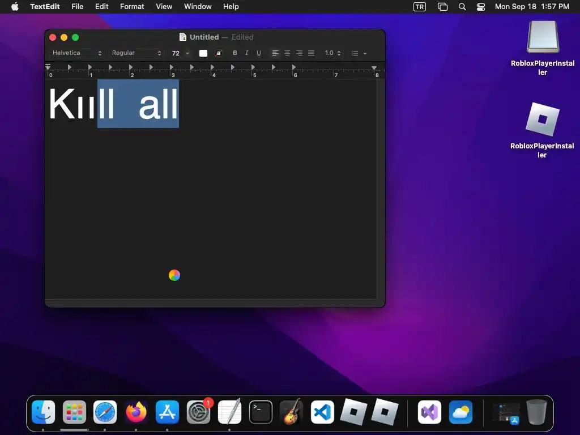Screen dimensions: 580x435
Task: Open the Format menu
Action: (132, 7)
